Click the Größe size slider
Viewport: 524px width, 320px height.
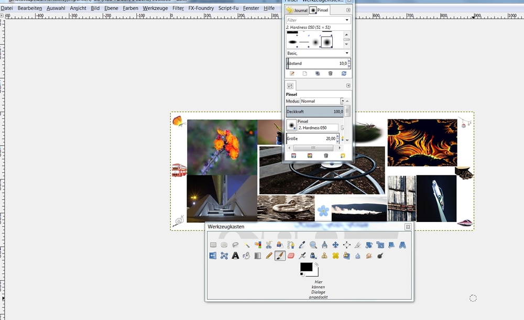click(x=311, y=138)
